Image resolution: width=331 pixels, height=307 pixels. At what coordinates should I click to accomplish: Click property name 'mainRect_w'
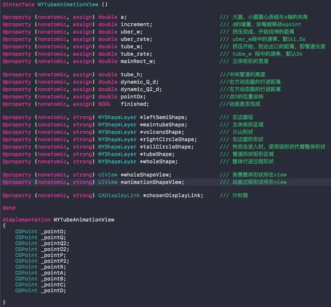pyautogui.click(x=137, y=61)
